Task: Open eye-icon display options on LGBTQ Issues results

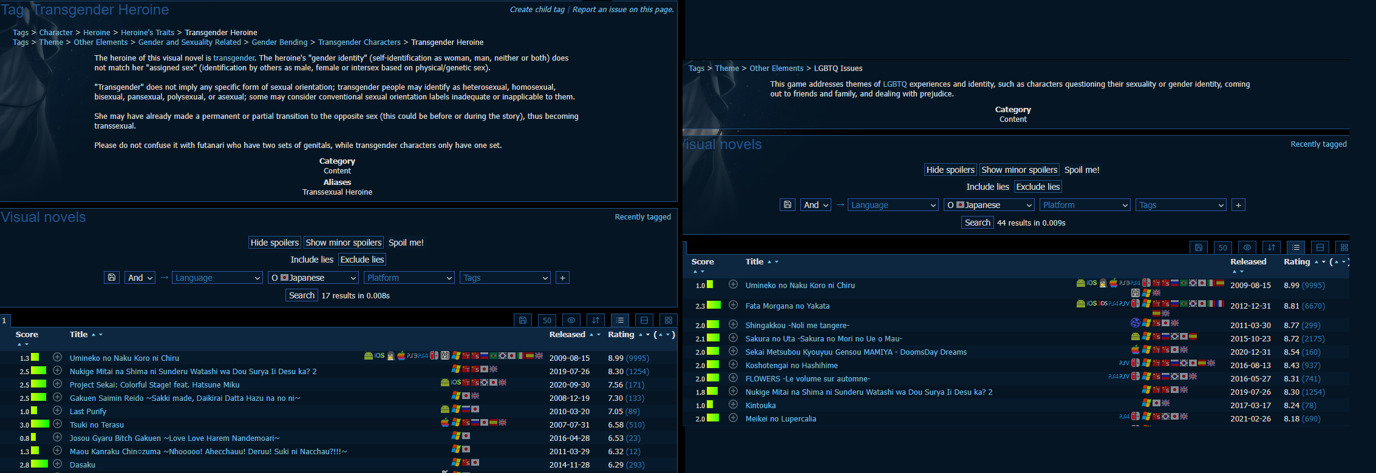Action: click(1247, 247)
